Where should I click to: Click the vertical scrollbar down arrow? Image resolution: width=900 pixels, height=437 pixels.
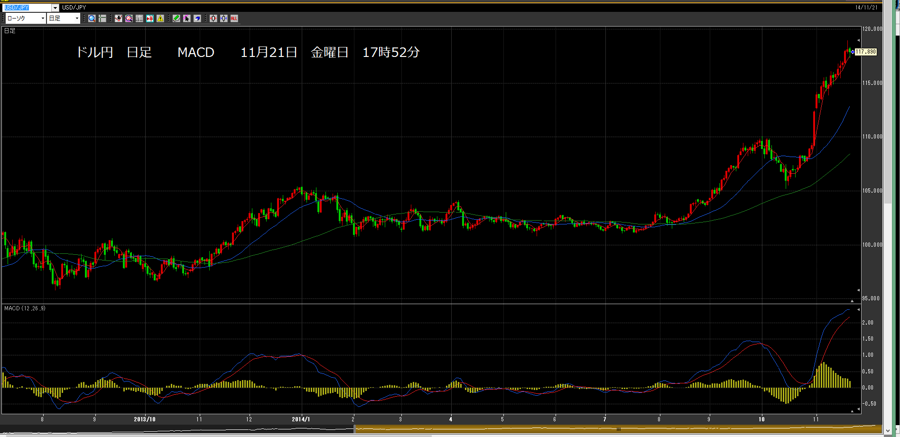[888, 431]
